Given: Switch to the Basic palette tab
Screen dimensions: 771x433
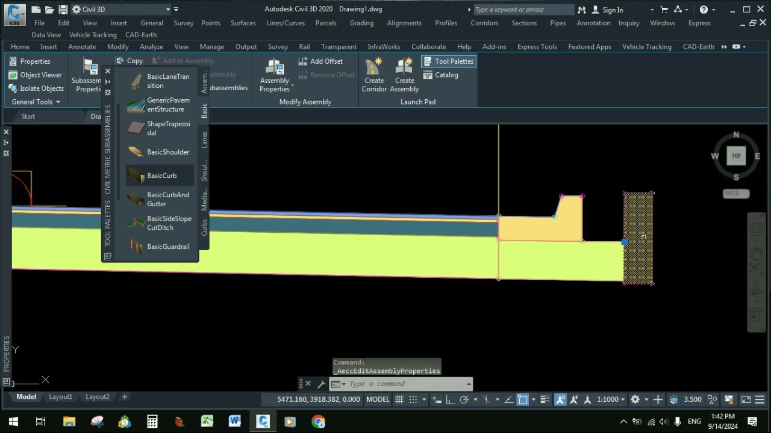Looking at the screenshot, I should pos(204,111).
